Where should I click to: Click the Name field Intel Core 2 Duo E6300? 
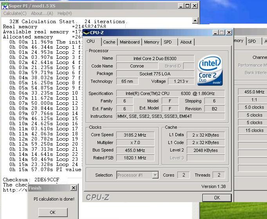[155, 58]
